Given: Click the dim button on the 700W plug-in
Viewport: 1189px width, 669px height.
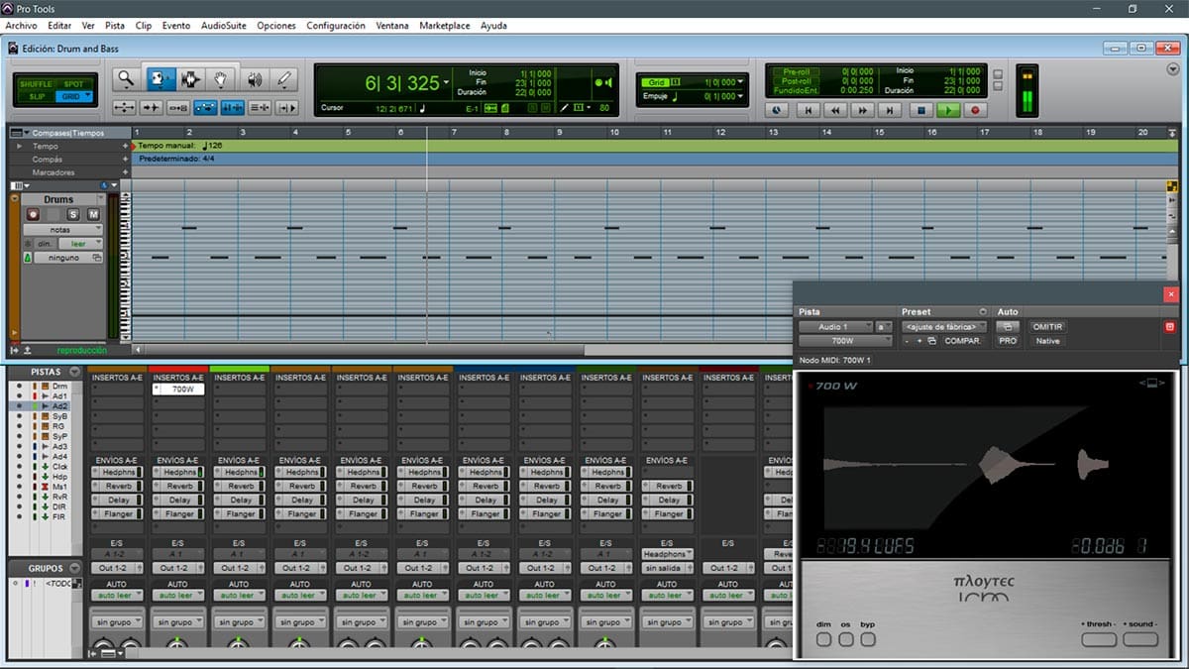Looking at the screenshot, I should (x=823, y=639).
